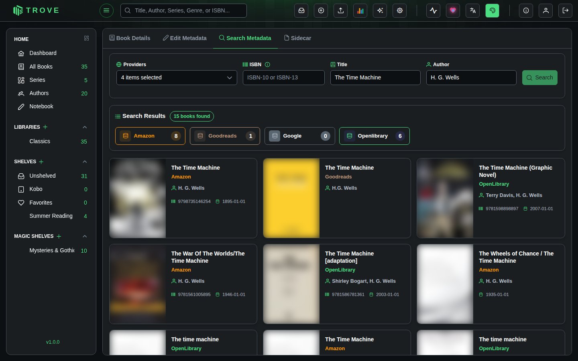Toggle the Google provider filter
The width and height of the screenshot is (578, 361).
tap(299, 136)
